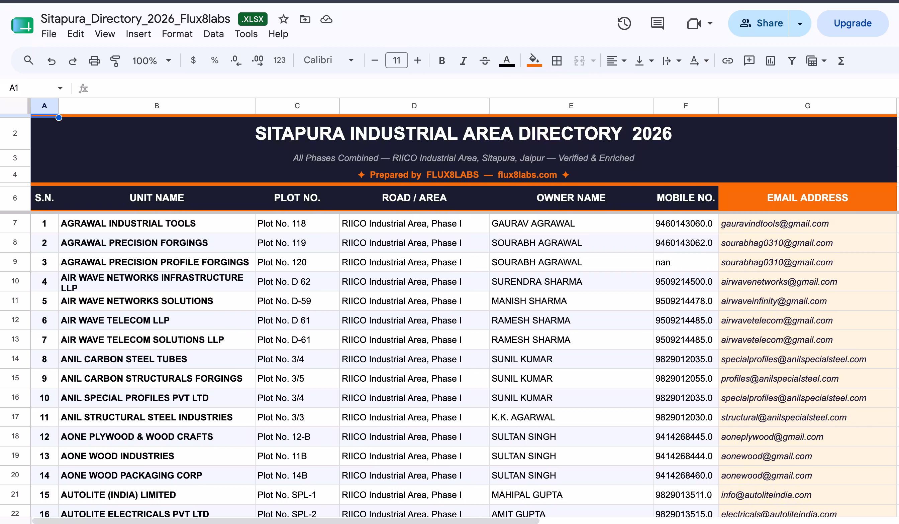Expand the Share options arrow
This screenshot has width=899, height=524.
click(x=800, y=23)
